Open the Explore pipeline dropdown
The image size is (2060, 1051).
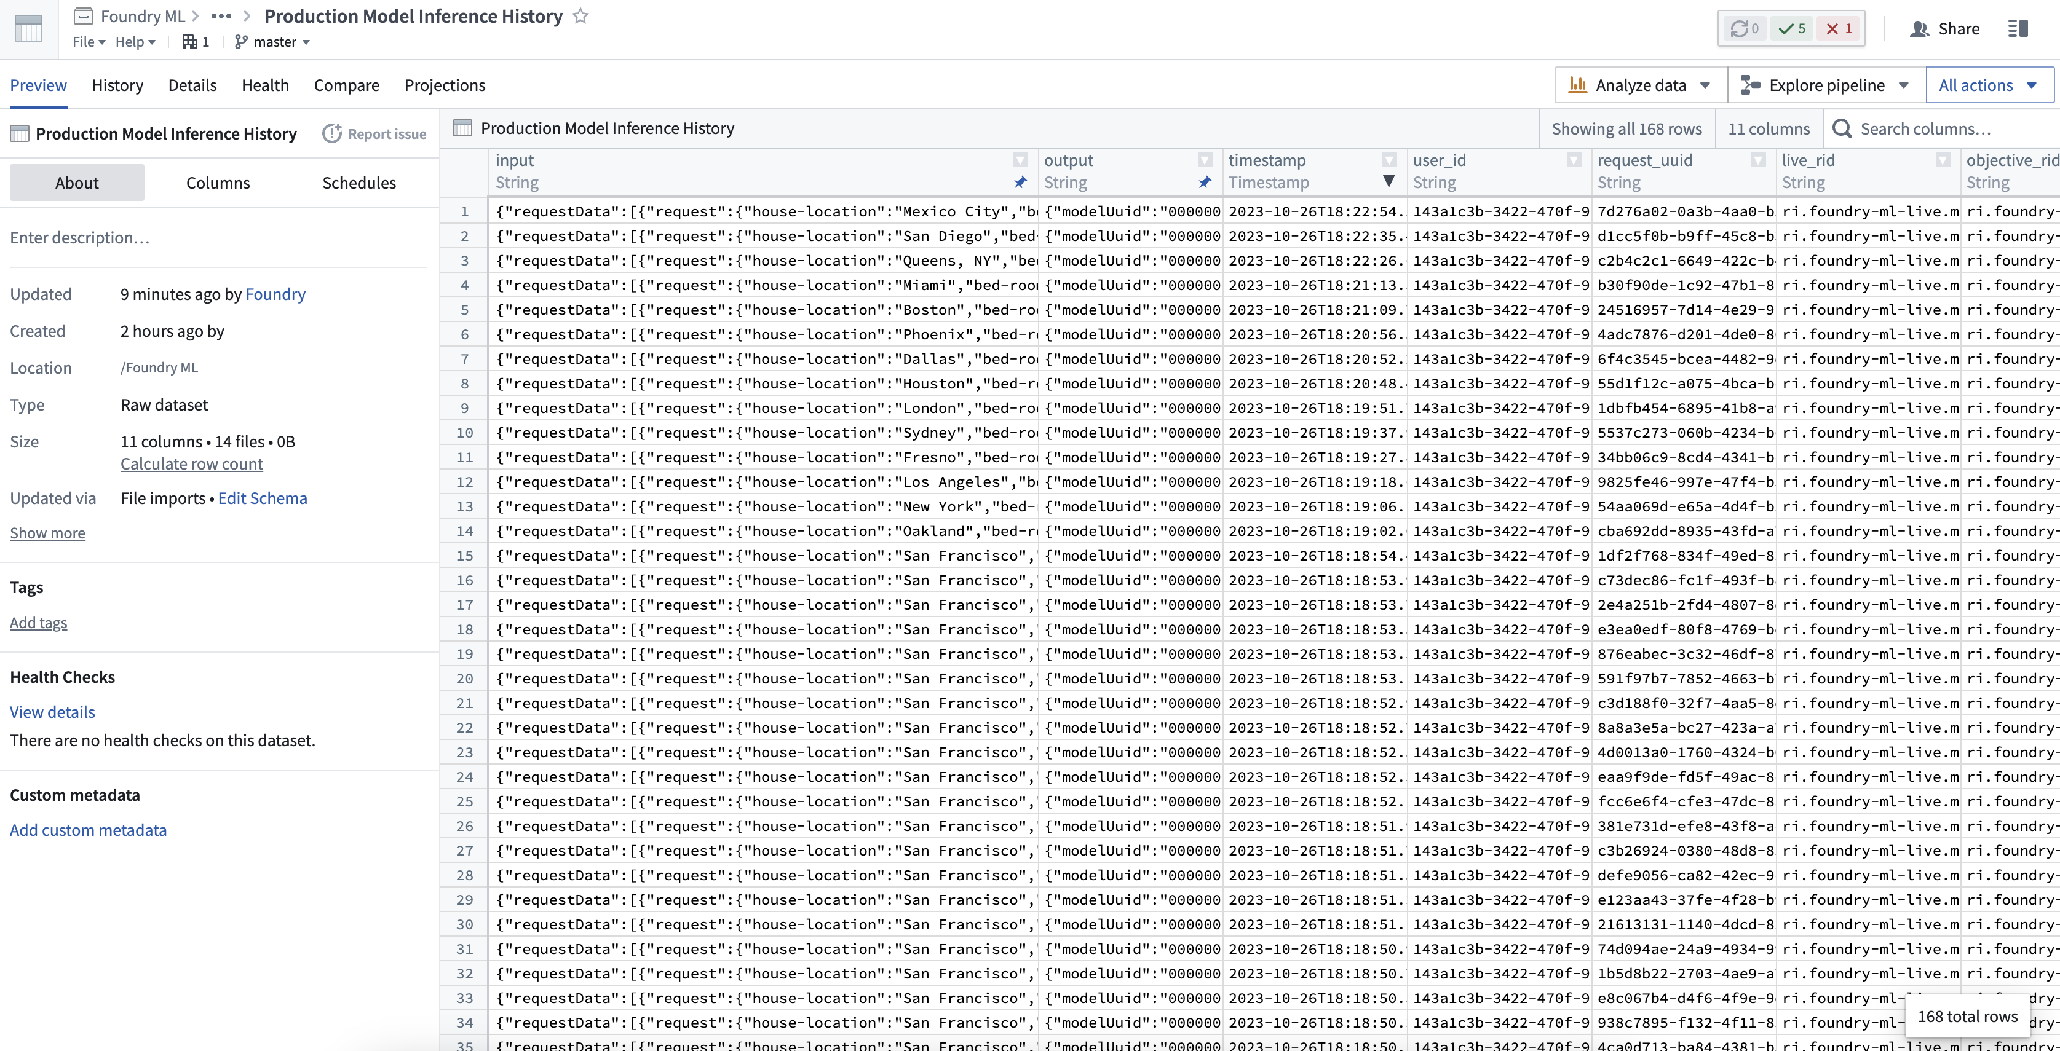point(1826,85)
